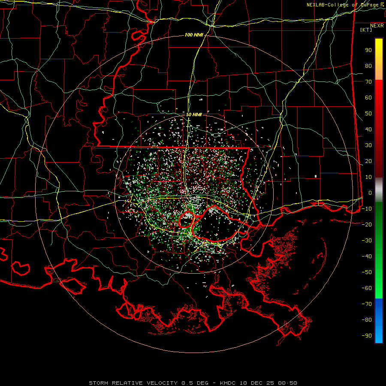Click the -90 value on the velocity scale
This screenshot has width=386, height=386.
click(367, 336)
